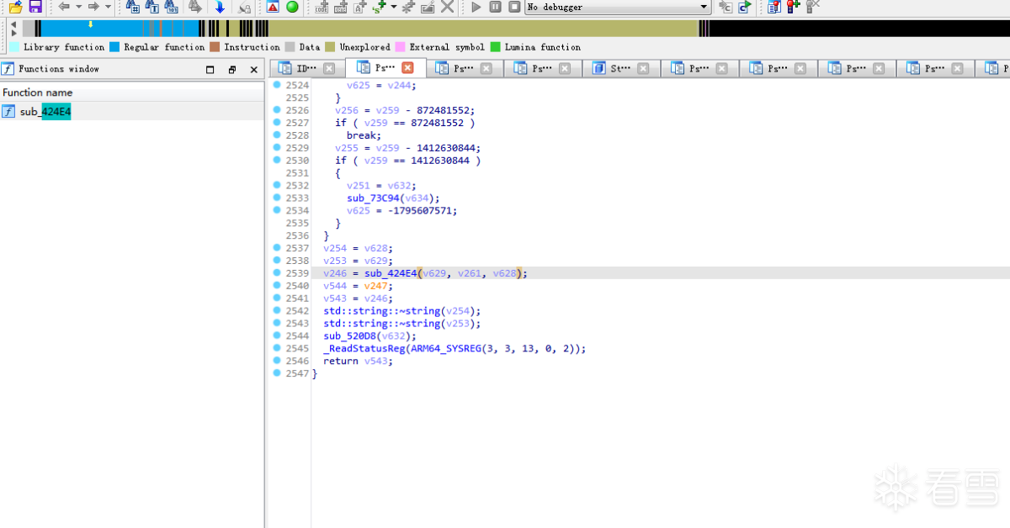Toggle breakpoint dot on line 2539
This screenshot has height=528, width=1010.
(277, 273)
